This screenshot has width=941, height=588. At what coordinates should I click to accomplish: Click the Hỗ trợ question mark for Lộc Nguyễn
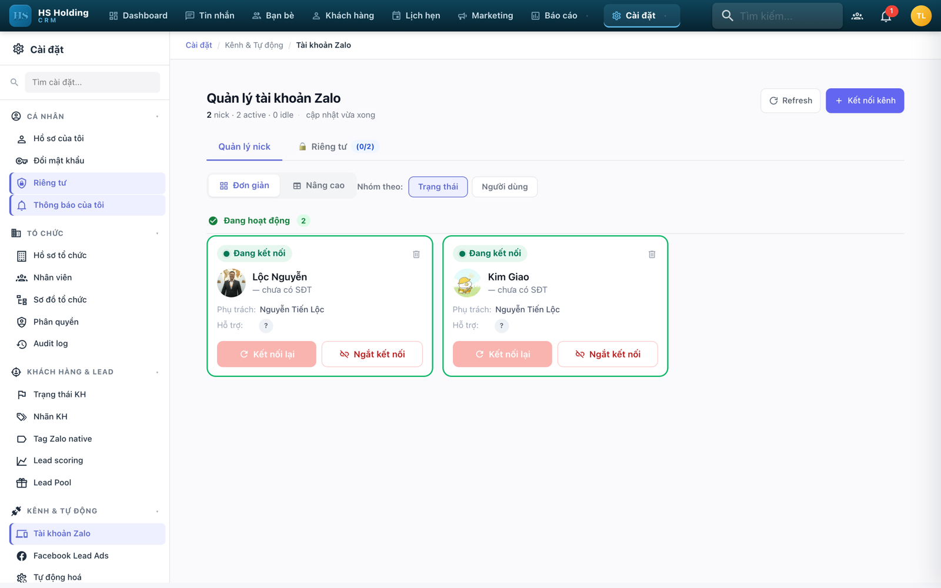[x=266, y=326]
